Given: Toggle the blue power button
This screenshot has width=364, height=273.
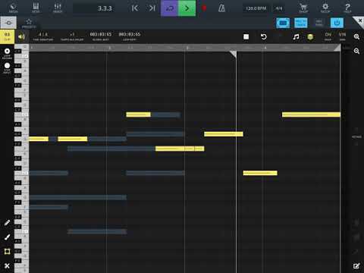Looking at the screenshot, I should click(x=337, y=23).
